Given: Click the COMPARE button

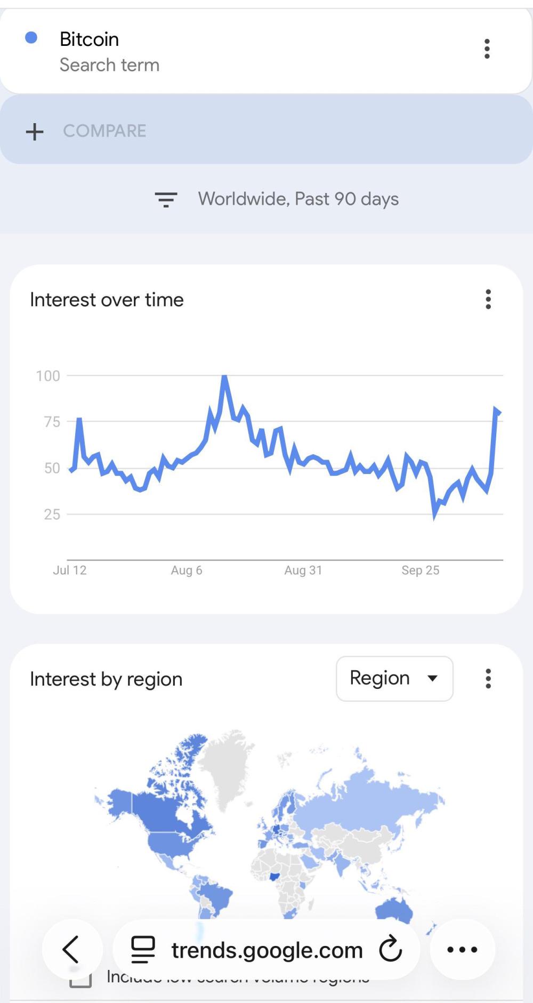Looking at the screenshot, I should click(x=104, y=131).
